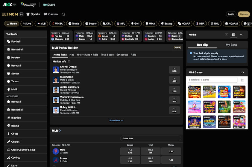Open Cycling in A-Z Sports

coord(25,158)
